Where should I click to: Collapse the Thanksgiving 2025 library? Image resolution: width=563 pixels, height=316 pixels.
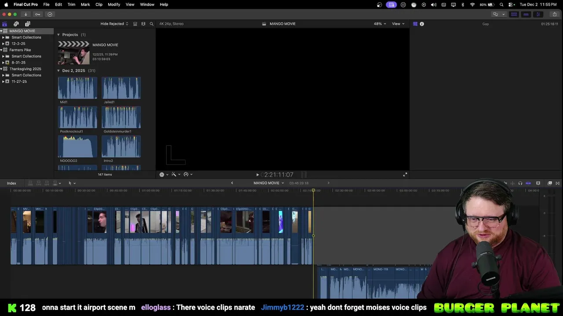coord(1,69)
